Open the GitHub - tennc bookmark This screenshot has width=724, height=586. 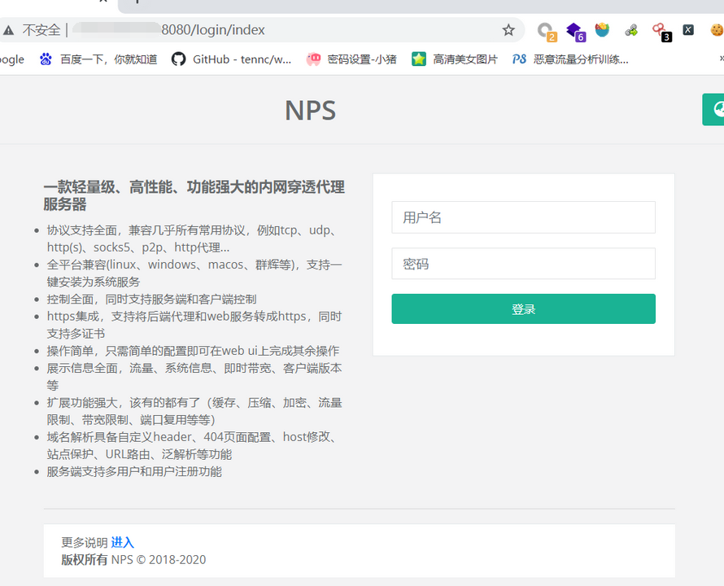231,59
